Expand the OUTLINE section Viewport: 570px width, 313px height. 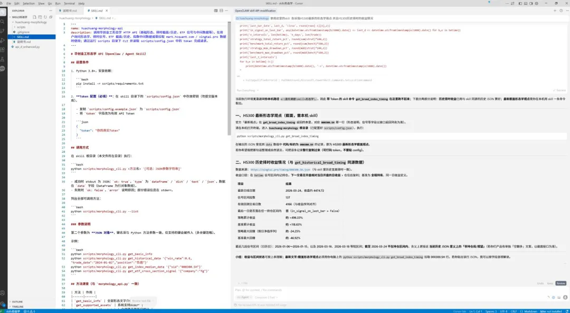(x=17, y=302)
